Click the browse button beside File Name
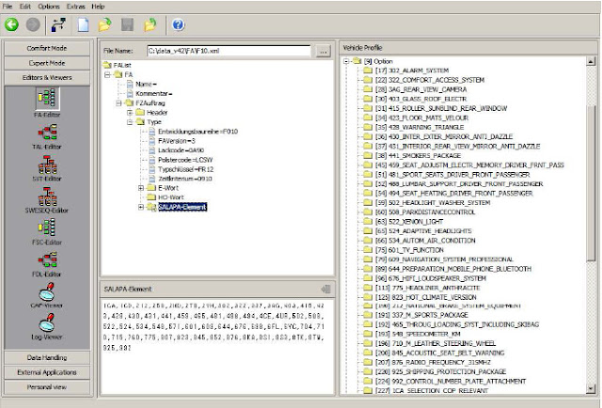602x408 pixels. pyautogui.click(x=324, y=51)
